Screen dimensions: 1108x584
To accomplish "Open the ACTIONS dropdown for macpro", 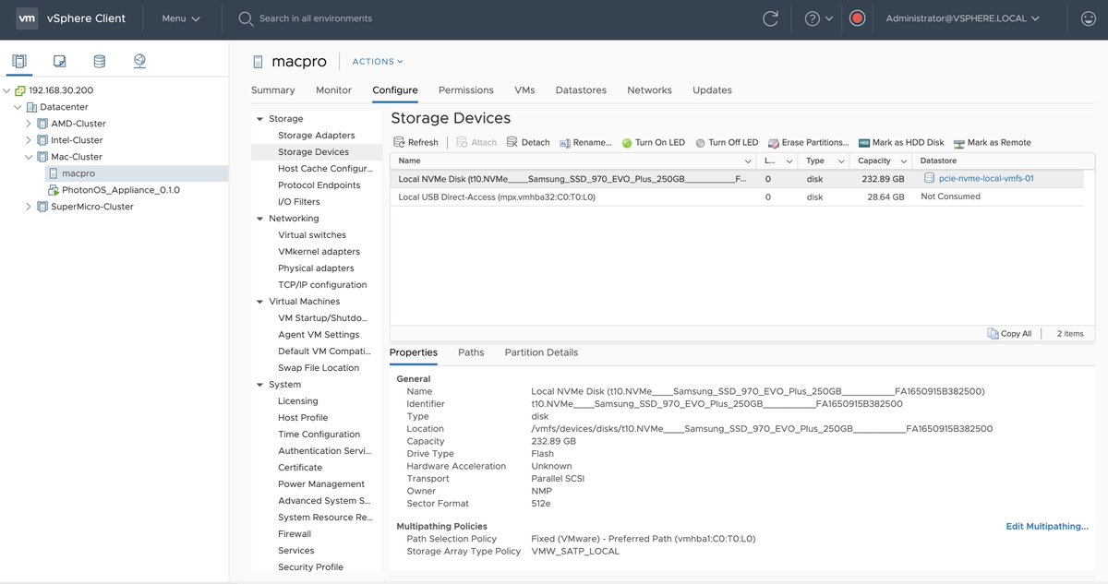I will (x=378, y=62).
